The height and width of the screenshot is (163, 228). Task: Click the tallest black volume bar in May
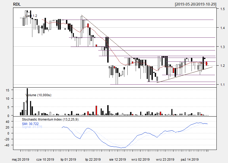[x=27, y=102]
